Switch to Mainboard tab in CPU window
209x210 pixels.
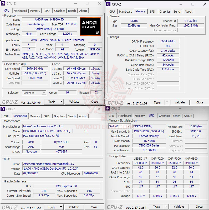click(x=20, y=11)
